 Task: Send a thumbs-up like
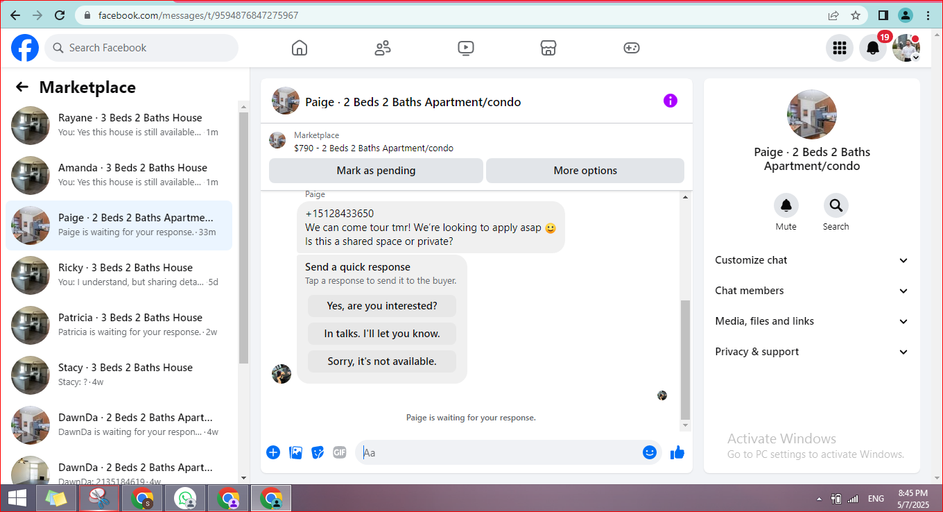pos(677,452)
